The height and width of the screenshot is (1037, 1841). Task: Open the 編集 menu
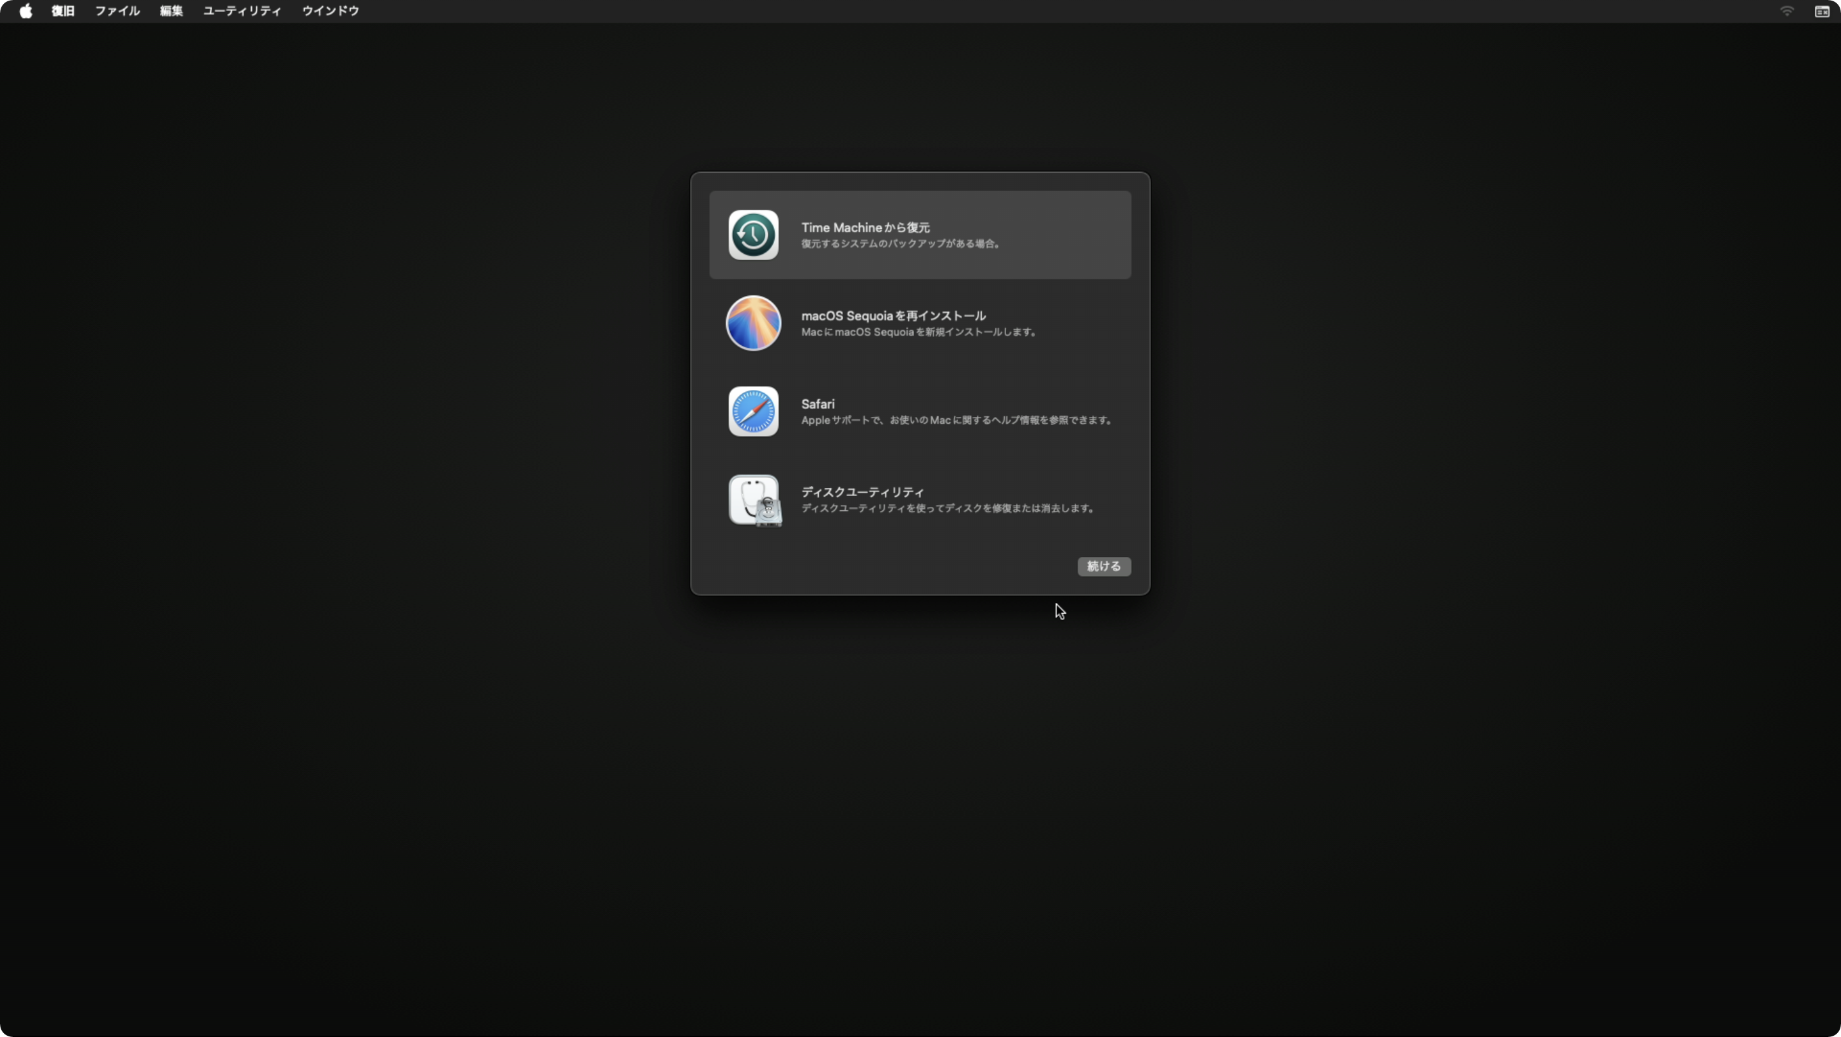pos(171,11)
